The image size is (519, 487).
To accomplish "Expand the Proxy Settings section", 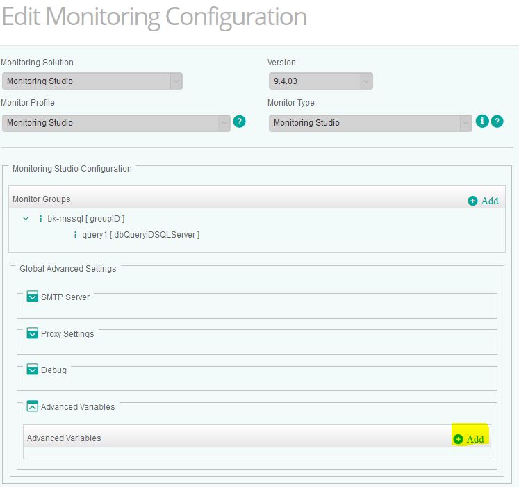I will point(33,333).
